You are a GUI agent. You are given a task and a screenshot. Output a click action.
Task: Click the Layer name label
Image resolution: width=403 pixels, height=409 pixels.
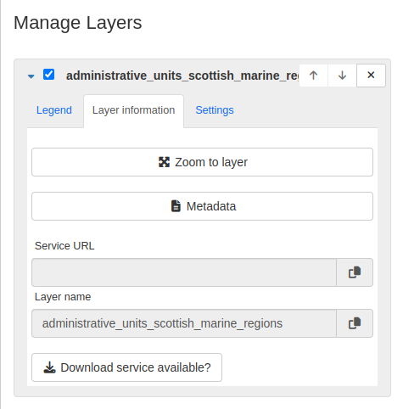(63, 297)
